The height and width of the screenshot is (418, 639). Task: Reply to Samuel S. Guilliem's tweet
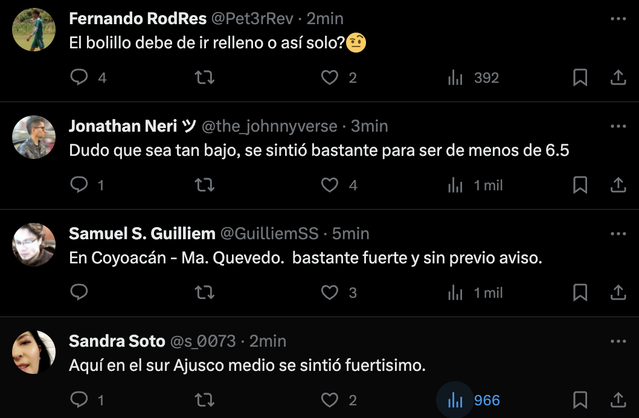(80, 293)
